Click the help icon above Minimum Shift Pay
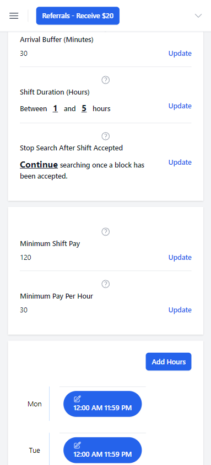The height and width of the screenshot is (465, 211). tap(106, 232)
